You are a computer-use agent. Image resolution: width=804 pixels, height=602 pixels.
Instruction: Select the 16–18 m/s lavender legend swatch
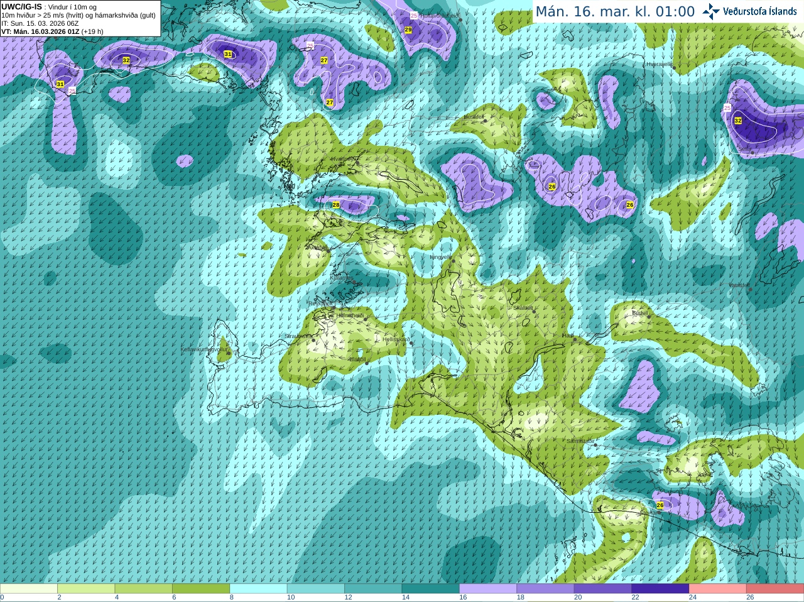[x=488, y=589]
